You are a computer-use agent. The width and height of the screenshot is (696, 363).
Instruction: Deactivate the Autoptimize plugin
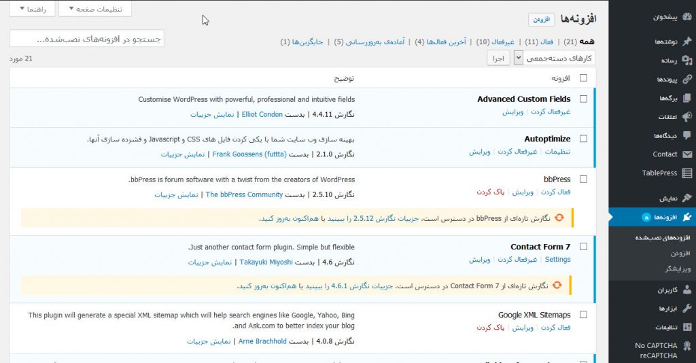point(517,152)
